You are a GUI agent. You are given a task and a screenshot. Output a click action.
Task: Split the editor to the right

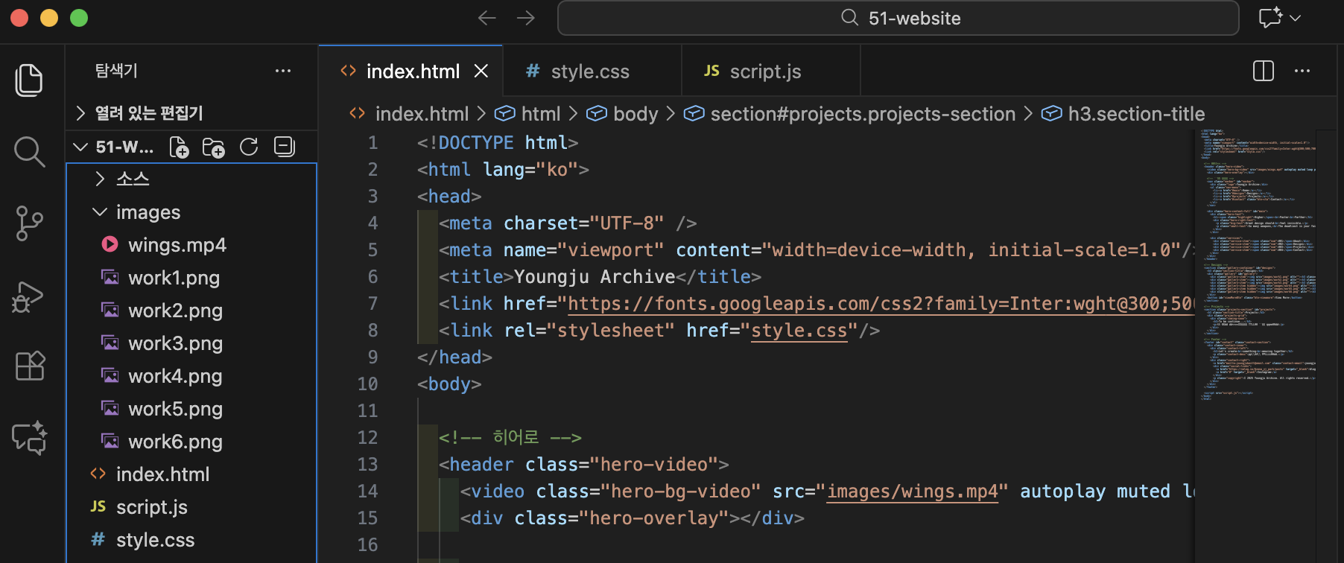point(1264,71)
